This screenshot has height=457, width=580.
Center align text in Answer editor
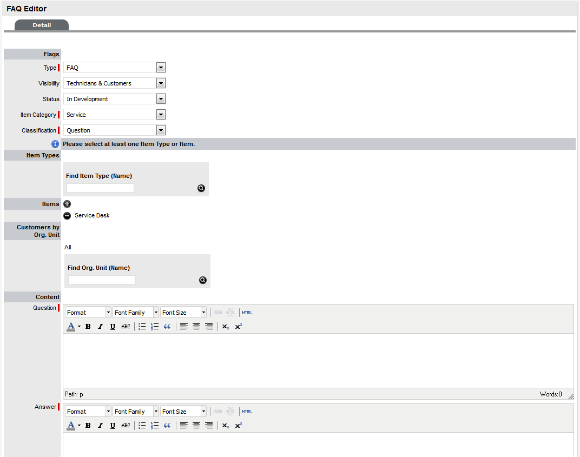[196, 426]
